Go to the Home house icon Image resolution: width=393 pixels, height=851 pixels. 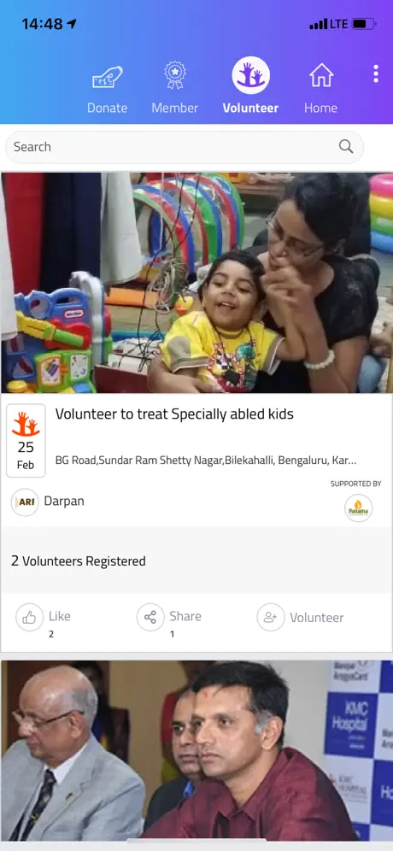coord(320,75)
